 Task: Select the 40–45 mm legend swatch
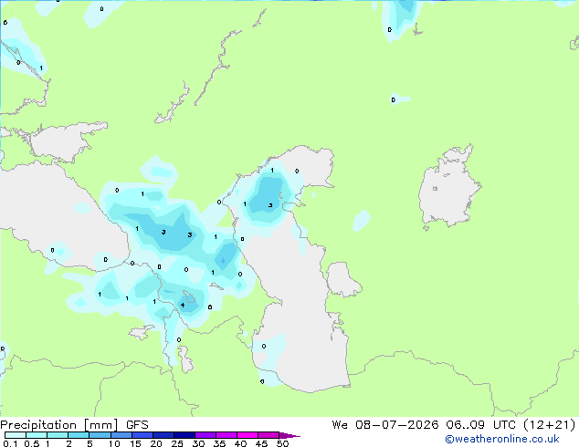click(x=247, y=435)
